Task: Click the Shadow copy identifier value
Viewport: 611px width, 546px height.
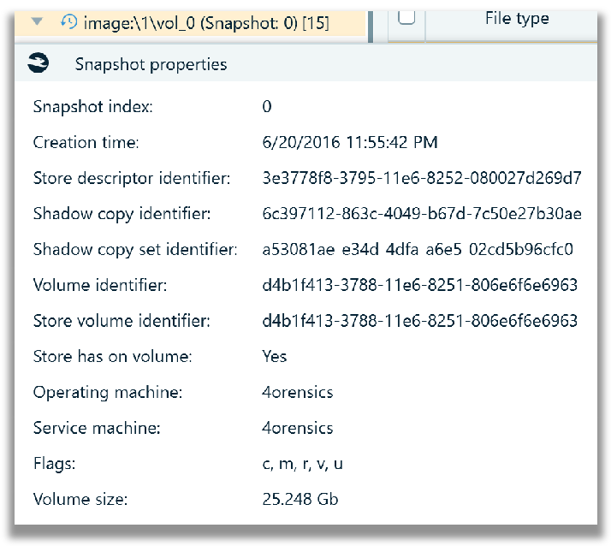Action: coord(422,214)
